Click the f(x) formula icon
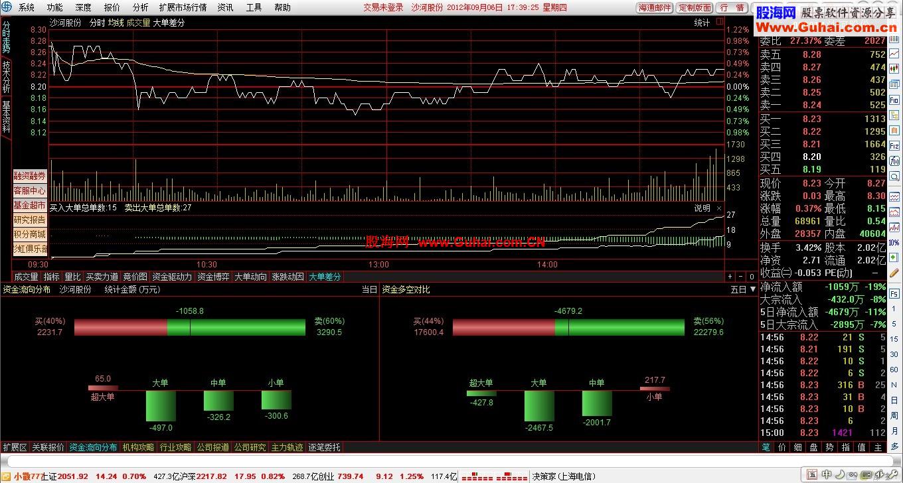The height and width of the screenshot is (483, 903). (894, 161)
